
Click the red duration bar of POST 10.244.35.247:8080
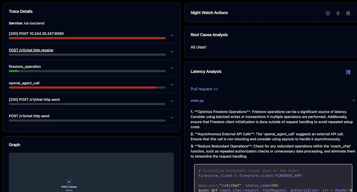point(87,38)
